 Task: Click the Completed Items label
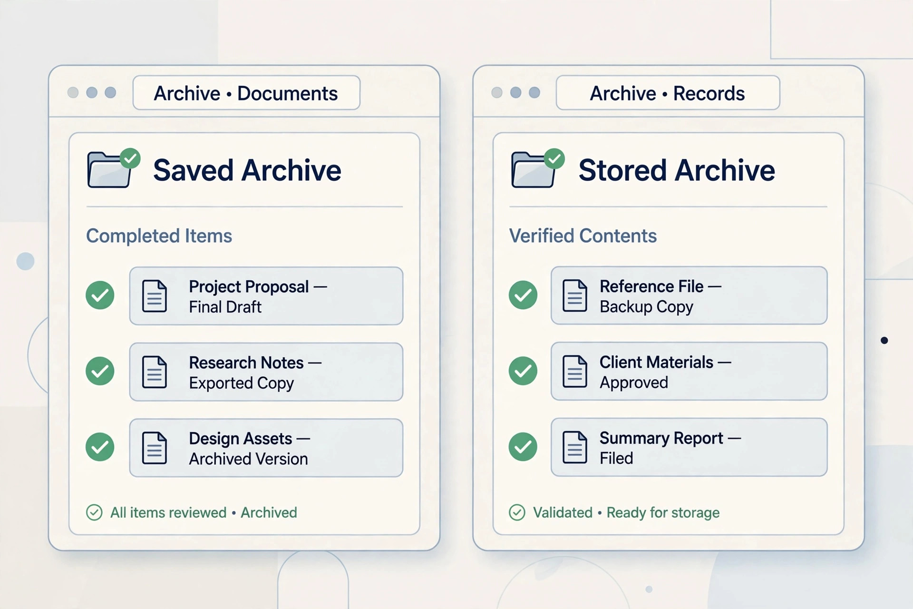coord(159,236)
